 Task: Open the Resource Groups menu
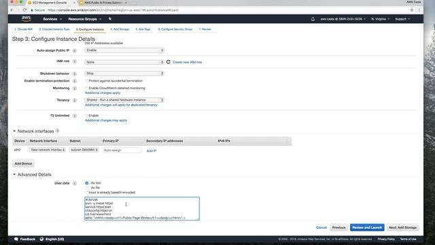pyautogui.click(x=84, y=19)
